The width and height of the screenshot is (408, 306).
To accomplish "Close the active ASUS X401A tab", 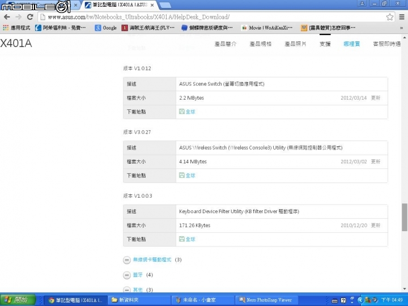I will coord(152,5).
